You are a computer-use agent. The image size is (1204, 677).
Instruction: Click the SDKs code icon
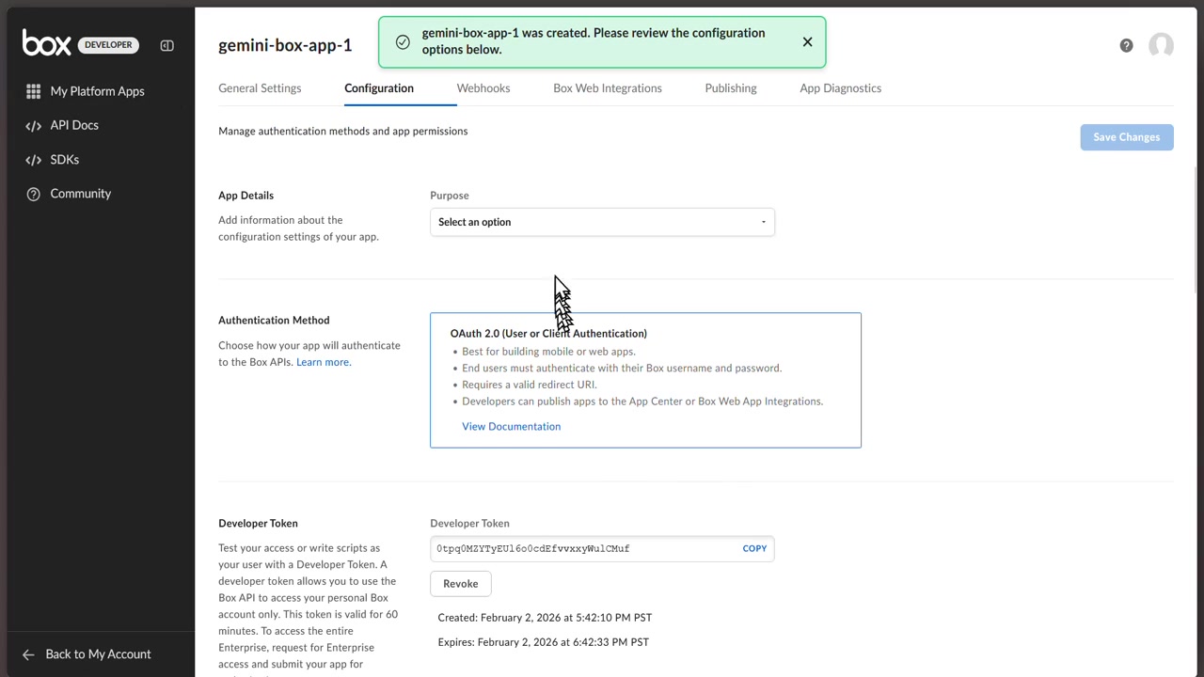tap(34, 160)
